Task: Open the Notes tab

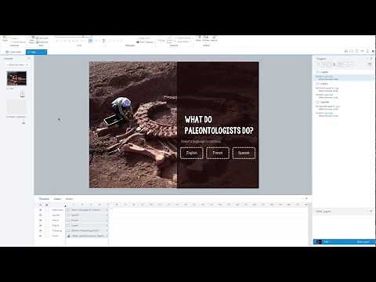Action: tap(69, 199)
